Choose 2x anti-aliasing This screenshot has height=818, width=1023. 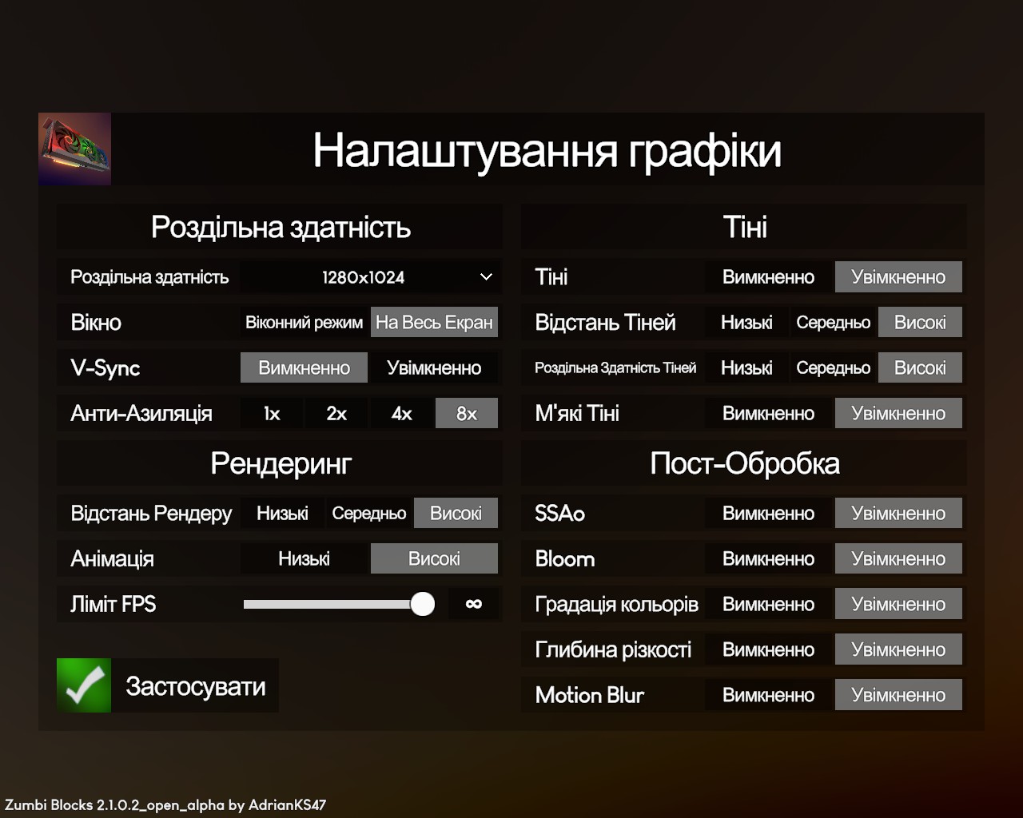pyautogui.click(x=336, y=414)
